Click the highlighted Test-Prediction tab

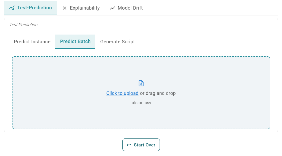click(x=30, y=8)
